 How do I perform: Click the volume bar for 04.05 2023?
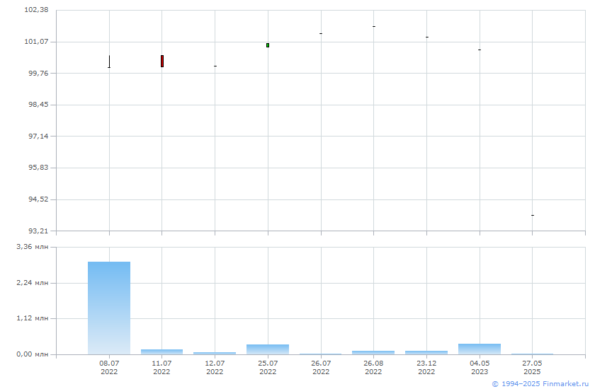tap(480, 349)
